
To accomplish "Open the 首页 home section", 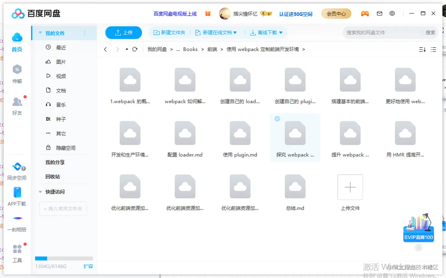I will (17, 42).
